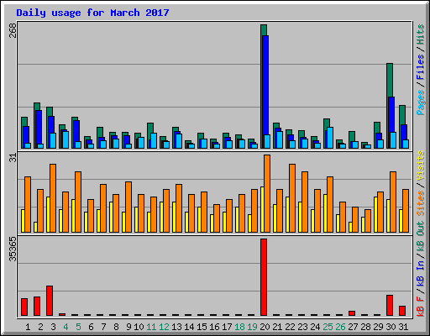
Task: Click the cyan "Pages" legend label
Action: click(420, 102)
